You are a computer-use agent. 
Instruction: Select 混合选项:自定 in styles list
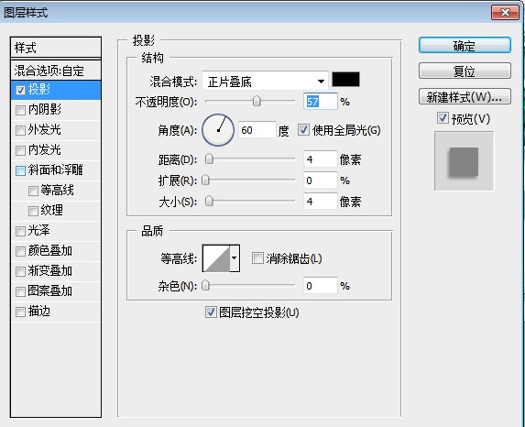pyautogui.click(x=56, y=71)
